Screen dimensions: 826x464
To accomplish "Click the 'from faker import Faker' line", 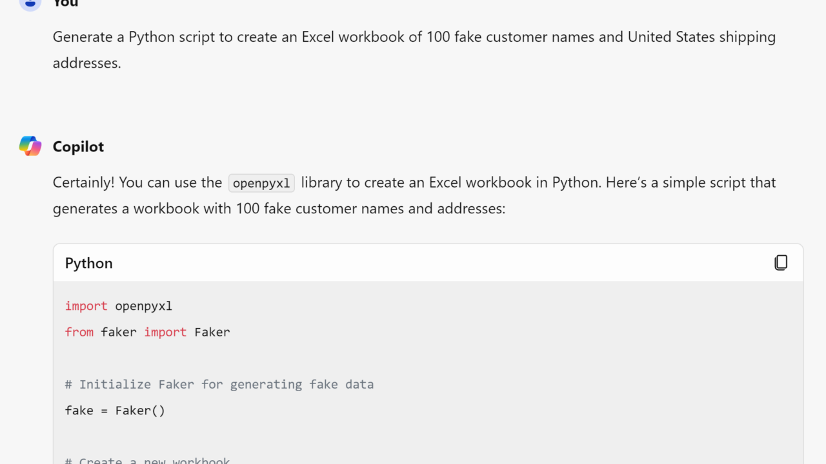I will click(147, 333).
